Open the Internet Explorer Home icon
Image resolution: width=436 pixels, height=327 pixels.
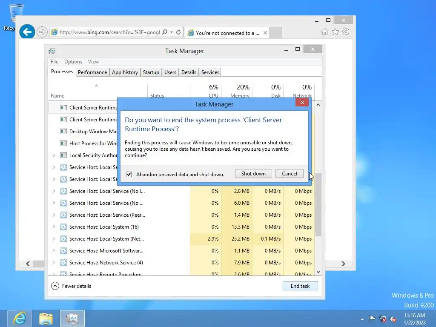coord(324,32)
